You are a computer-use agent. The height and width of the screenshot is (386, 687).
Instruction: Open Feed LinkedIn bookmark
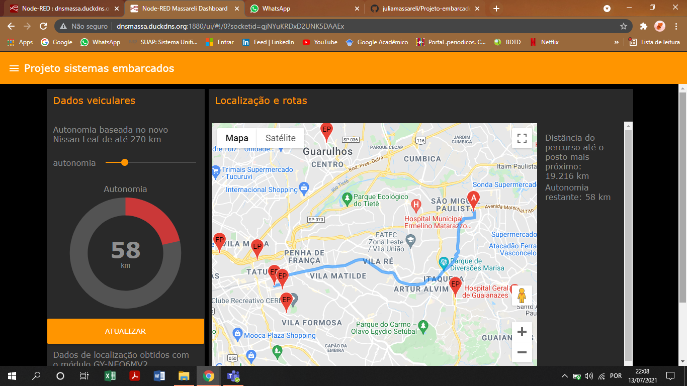[x=268, y=42]
